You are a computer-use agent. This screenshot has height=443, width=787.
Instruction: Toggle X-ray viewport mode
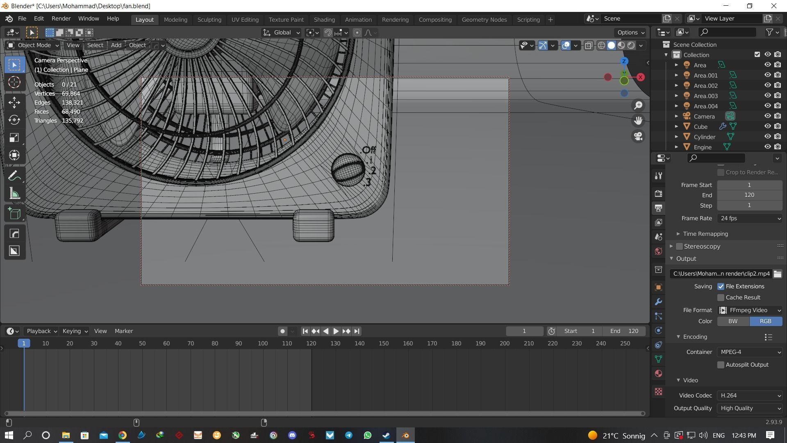tap(589, 45)
